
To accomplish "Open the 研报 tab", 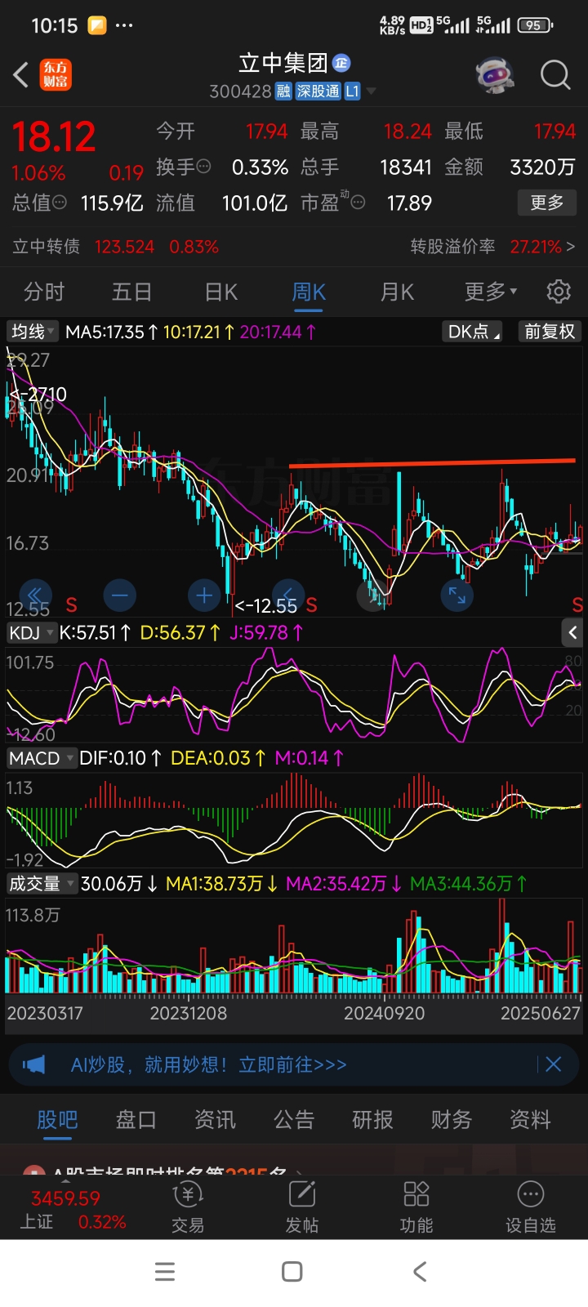I will coord(372,1120).
